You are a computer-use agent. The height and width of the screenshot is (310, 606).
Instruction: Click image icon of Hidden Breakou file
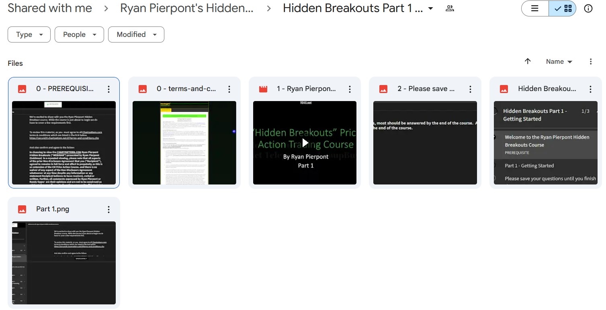tap(504, 89)
